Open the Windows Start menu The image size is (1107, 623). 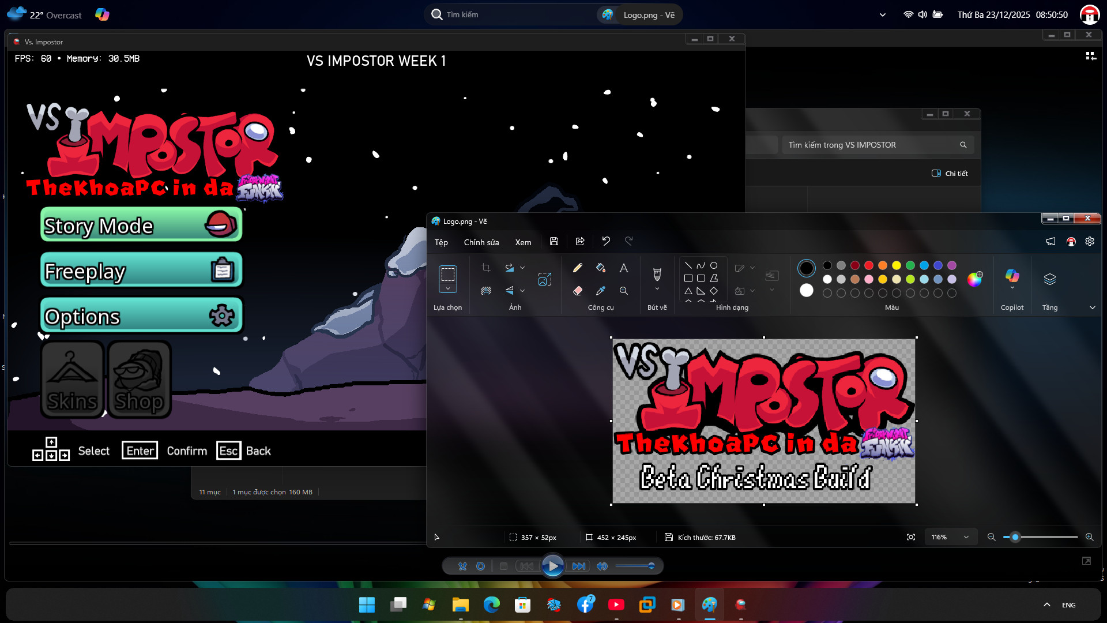(x=367, y=605)
